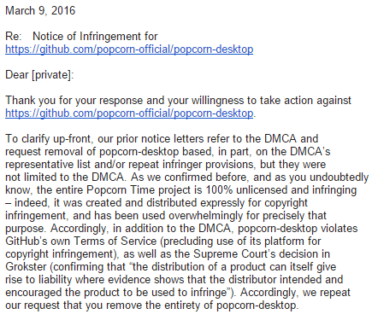Open the popcorn-desktop GitHub link under Re: line
372x320 pixels.
pyautogui.click(x=129, y=49)
